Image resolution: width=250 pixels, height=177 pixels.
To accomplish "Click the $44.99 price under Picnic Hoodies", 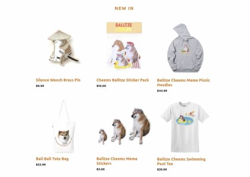I will [x=162, y=91].
